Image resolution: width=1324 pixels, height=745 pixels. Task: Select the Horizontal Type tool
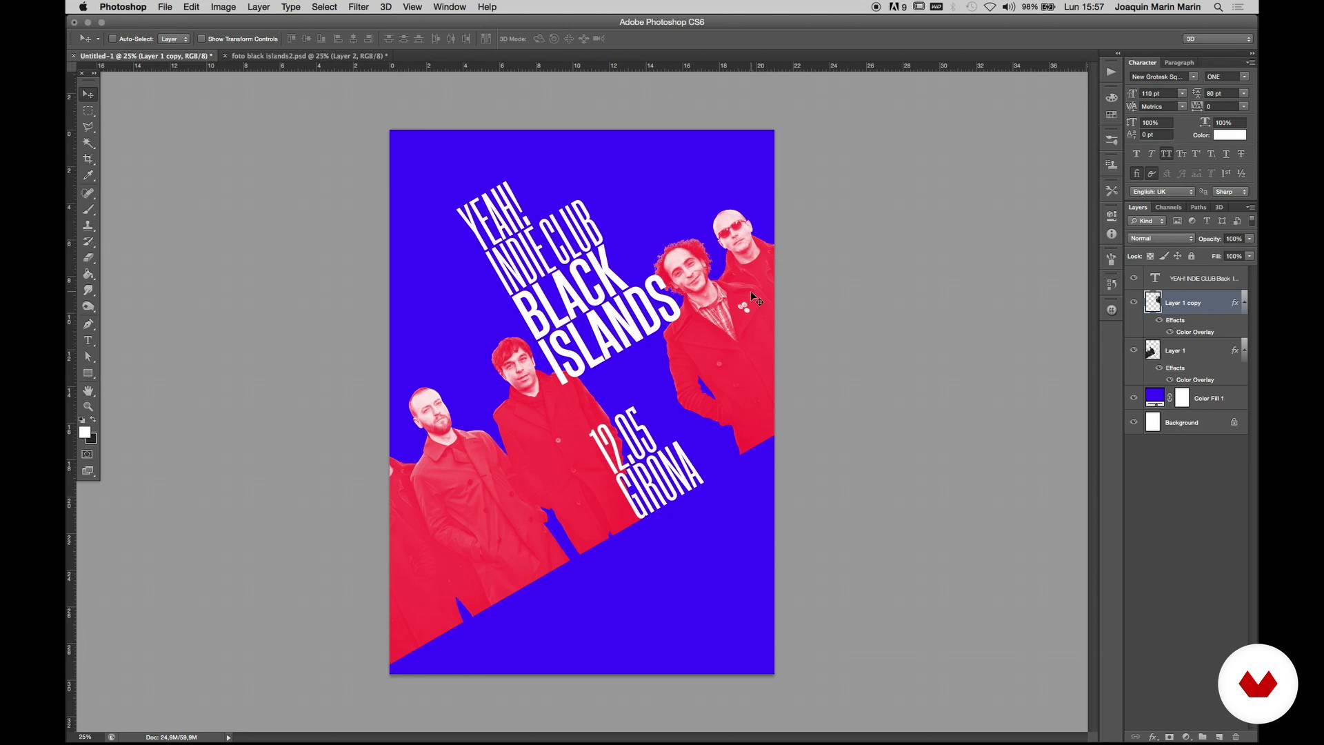point(88,341)
